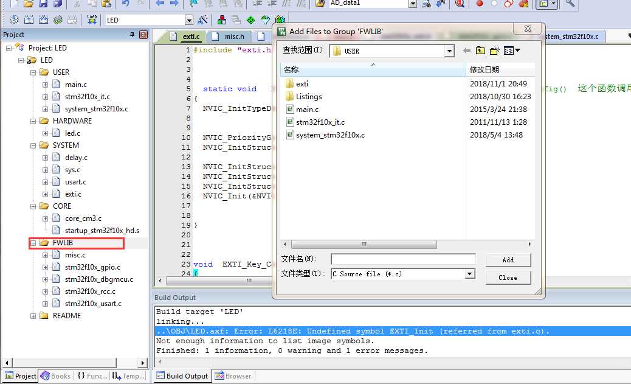Open the Functions panel tab
This screenshot has height=384, width=631.
pos(92,375)
